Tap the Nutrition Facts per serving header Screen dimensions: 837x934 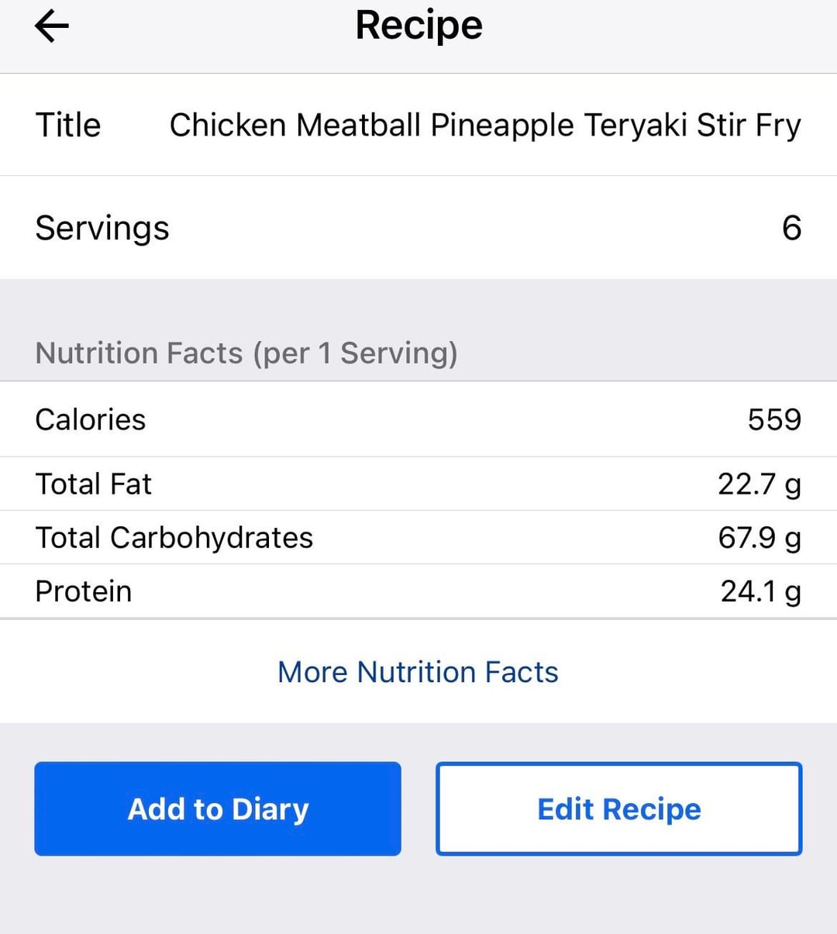click(246, 353)
